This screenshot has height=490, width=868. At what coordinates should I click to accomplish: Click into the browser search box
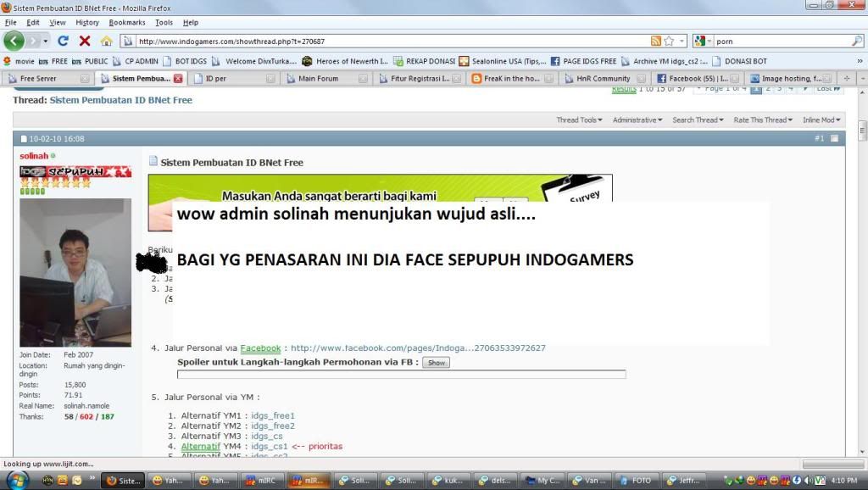point(782,41)
